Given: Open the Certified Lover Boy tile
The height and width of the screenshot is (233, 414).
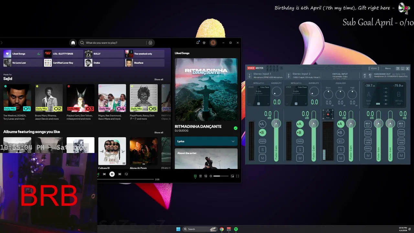Looking at the screenshot, I should pyautogui.click(x=63, y=63).
